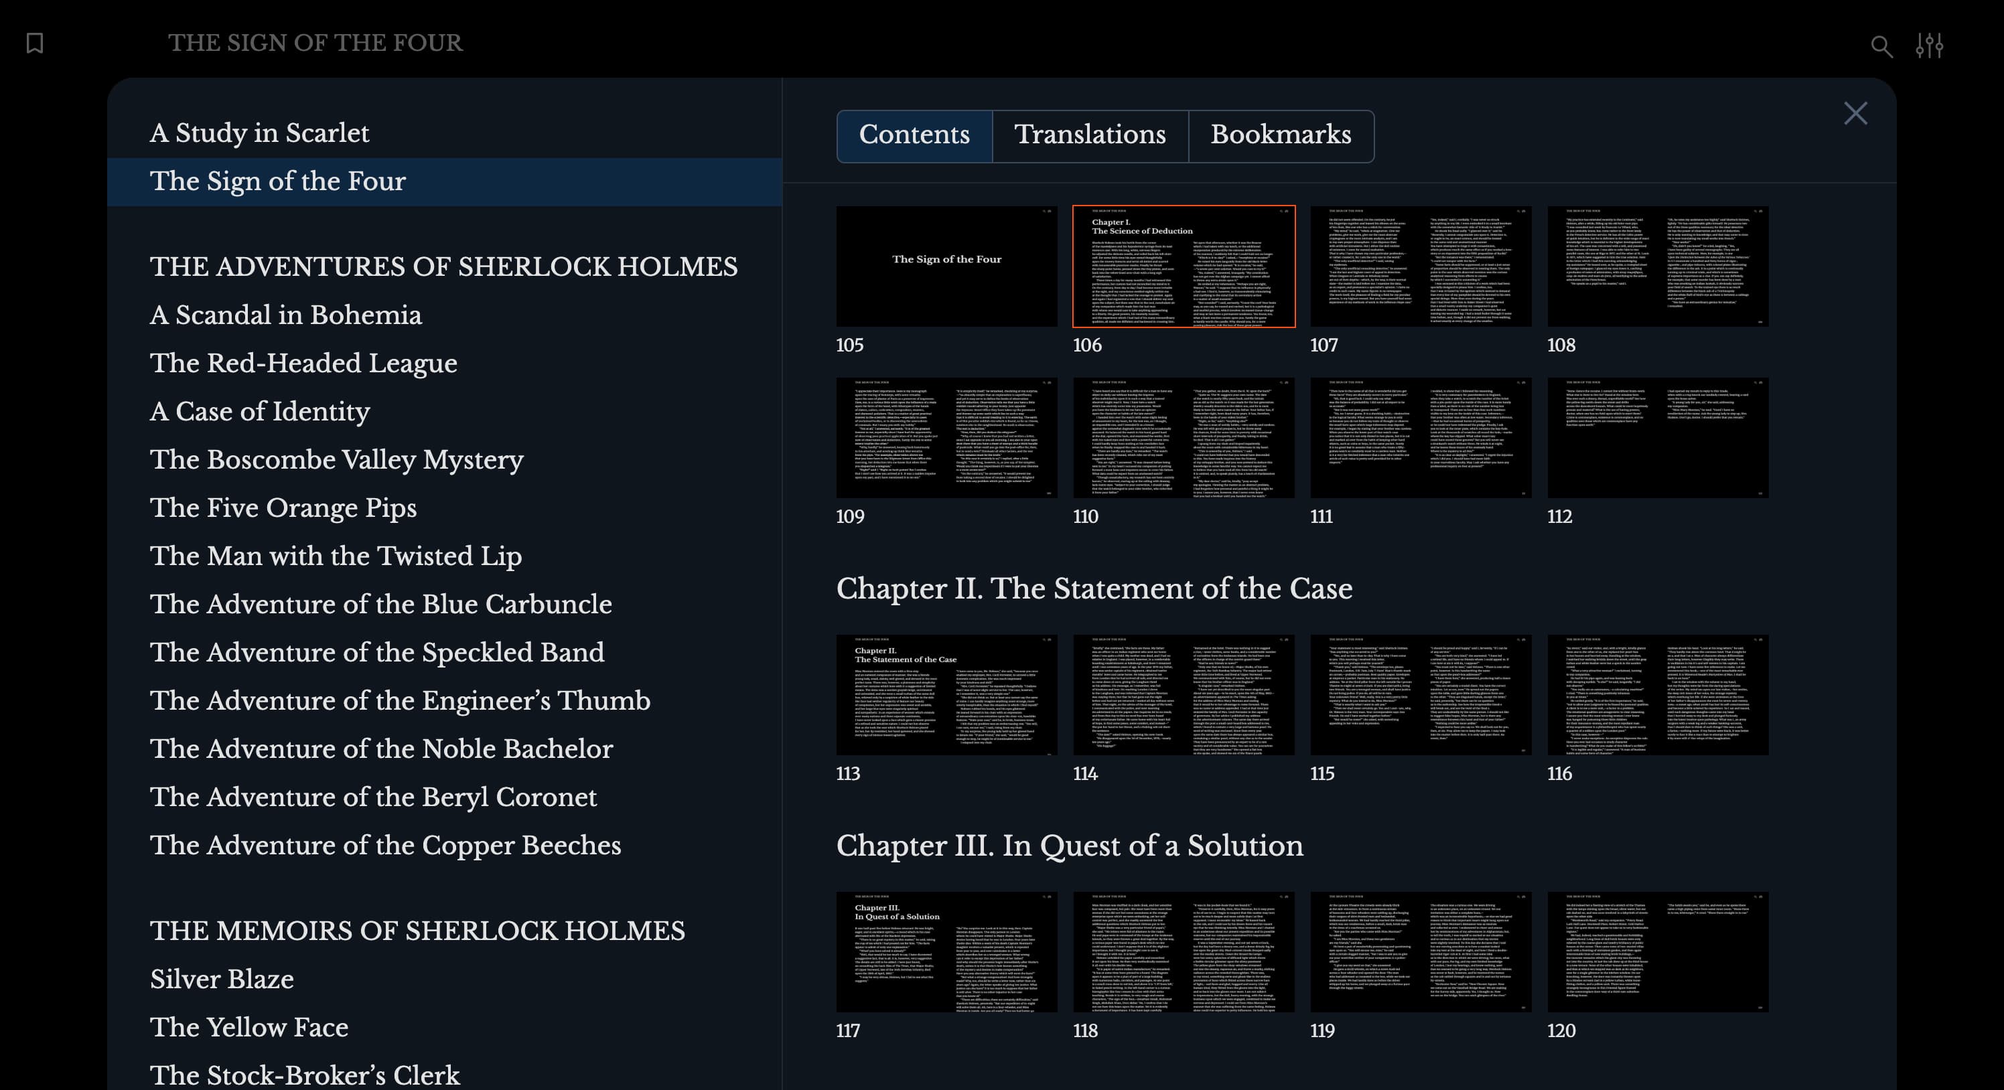The height and width of the screenshot is (1090, 2004).
Task: Close the contents overlay
Action: (x=1856, y=114)
